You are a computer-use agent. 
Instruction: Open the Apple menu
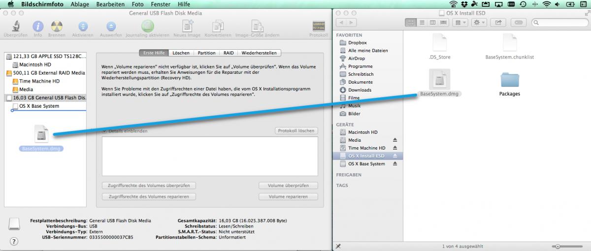click(x=10, y=4)
